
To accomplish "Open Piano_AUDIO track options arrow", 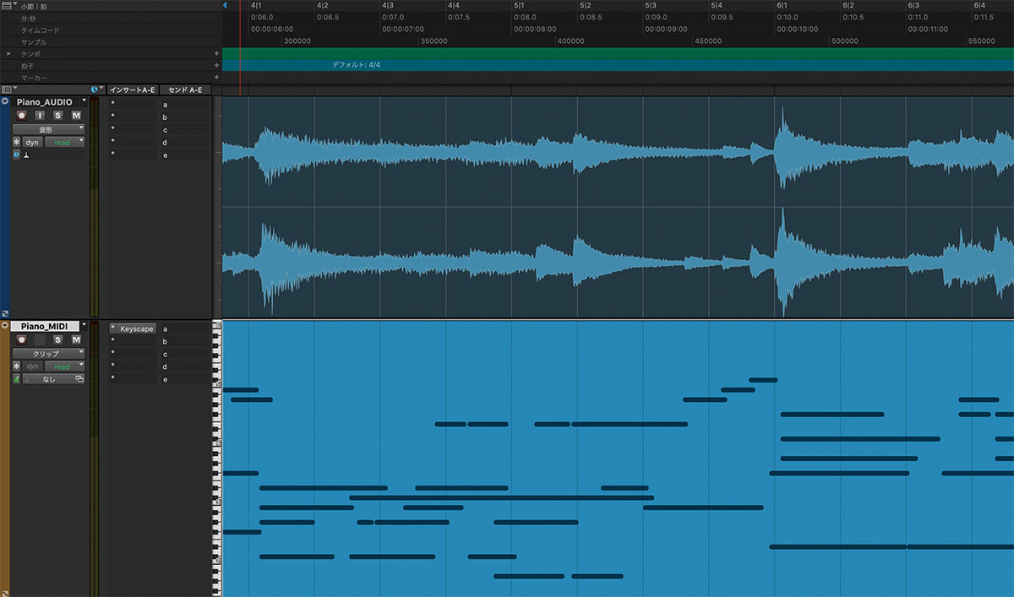I will [84, 100].
